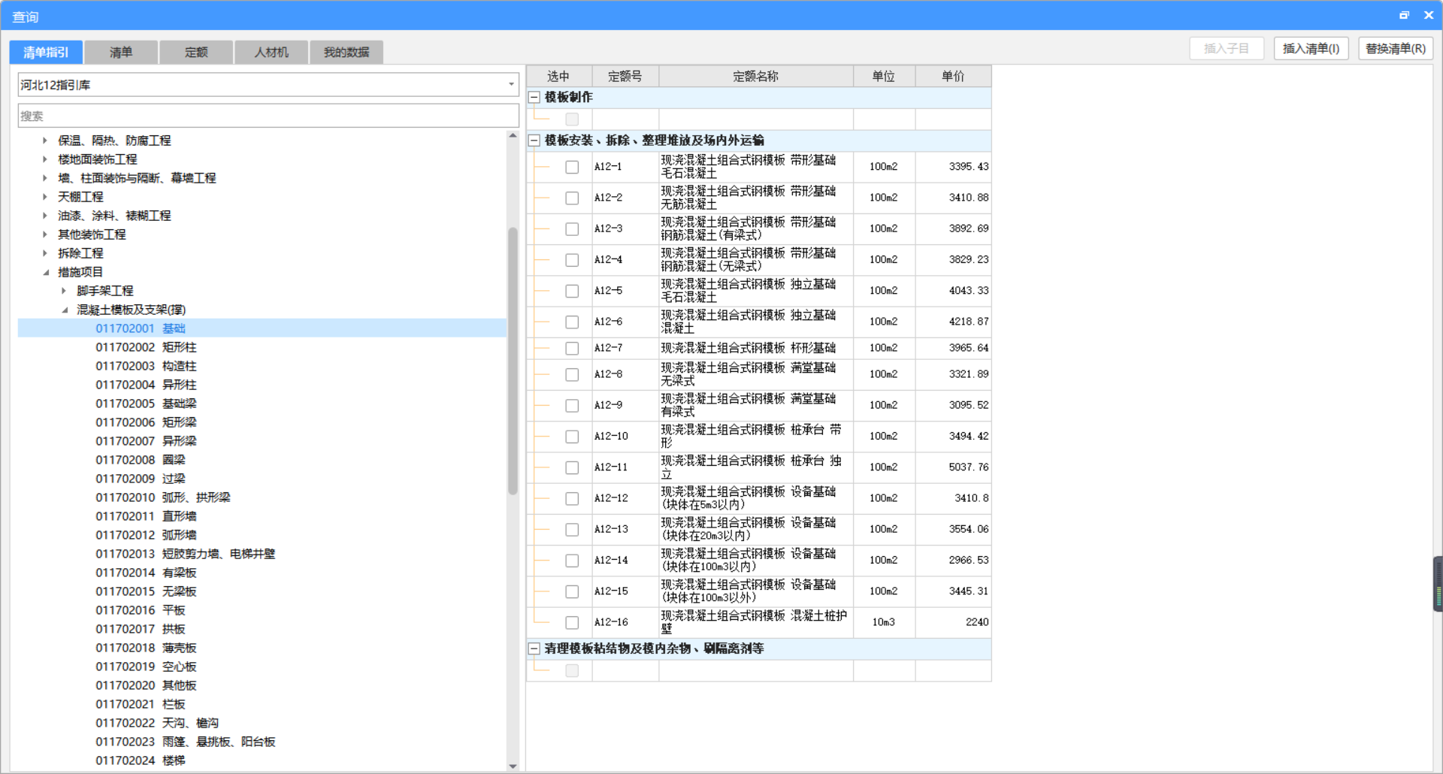Select tree item 011702024 楼梯
The height and width of the screenshot is (774, 1443).
pos(141,760)
